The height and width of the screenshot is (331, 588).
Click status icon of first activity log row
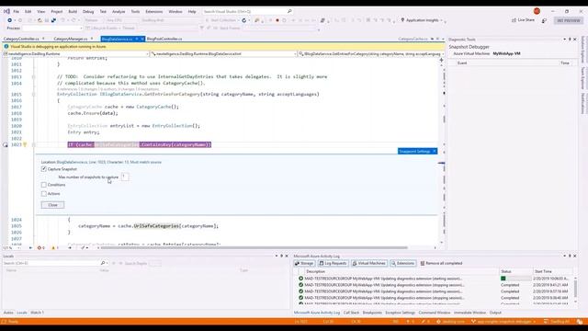300,279
